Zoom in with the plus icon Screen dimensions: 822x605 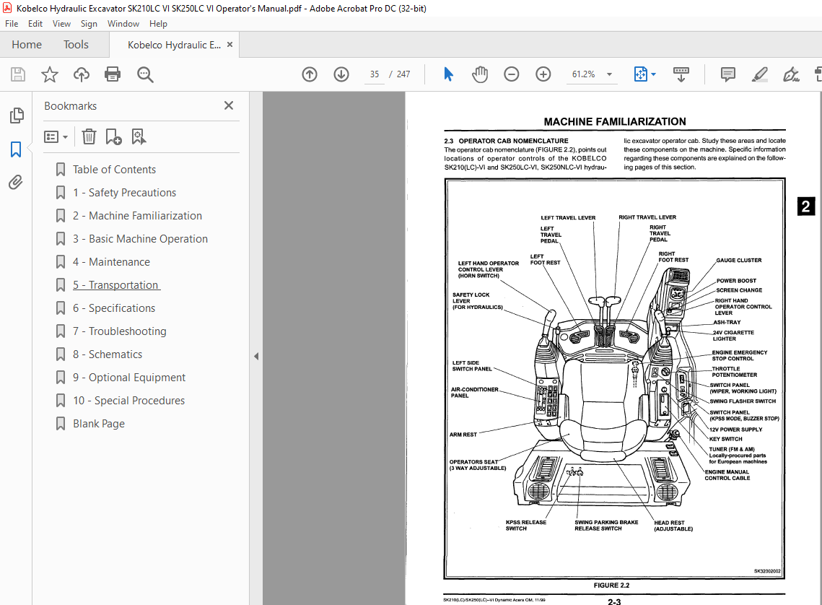click(543, 74)
